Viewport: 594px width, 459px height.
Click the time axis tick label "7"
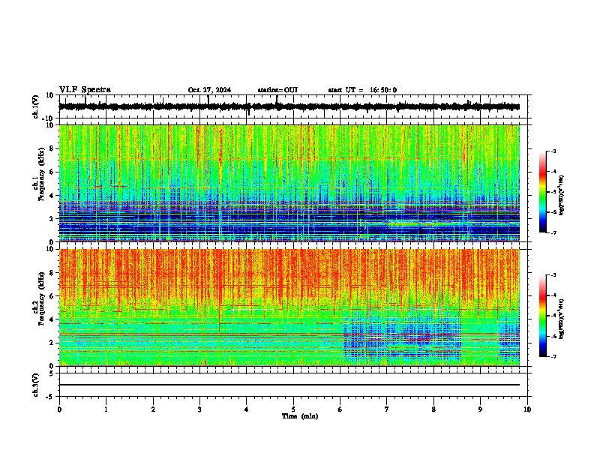coord(387,409)
